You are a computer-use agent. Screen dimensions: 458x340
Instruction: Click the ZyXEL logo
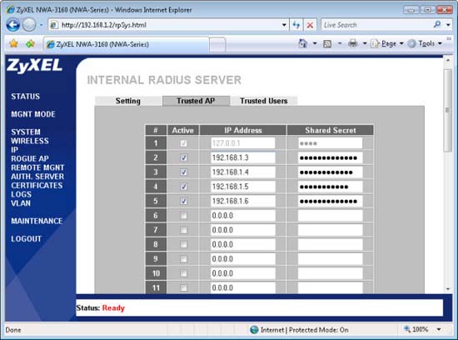(x=35, y=66)
